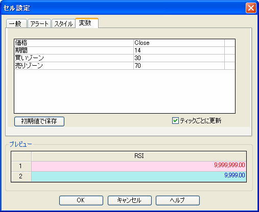Open the アラート tab
The width and height of the screenshot is (259, 212).
39,23
